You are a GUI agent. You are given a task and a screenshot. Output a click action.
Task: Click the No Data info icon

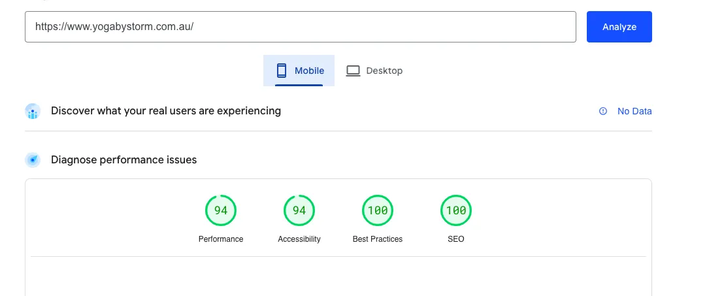tap(603, 111)
